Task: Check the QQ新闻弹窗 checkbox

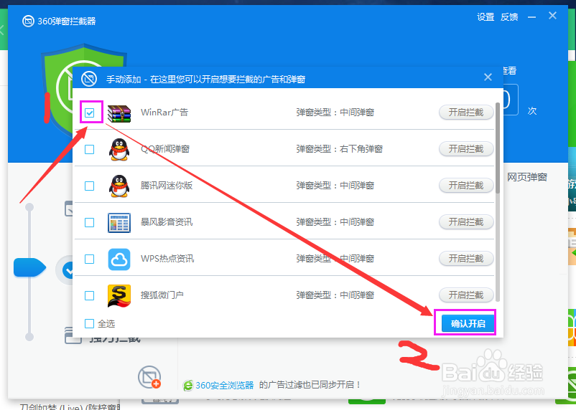Action: click(89, 149)
